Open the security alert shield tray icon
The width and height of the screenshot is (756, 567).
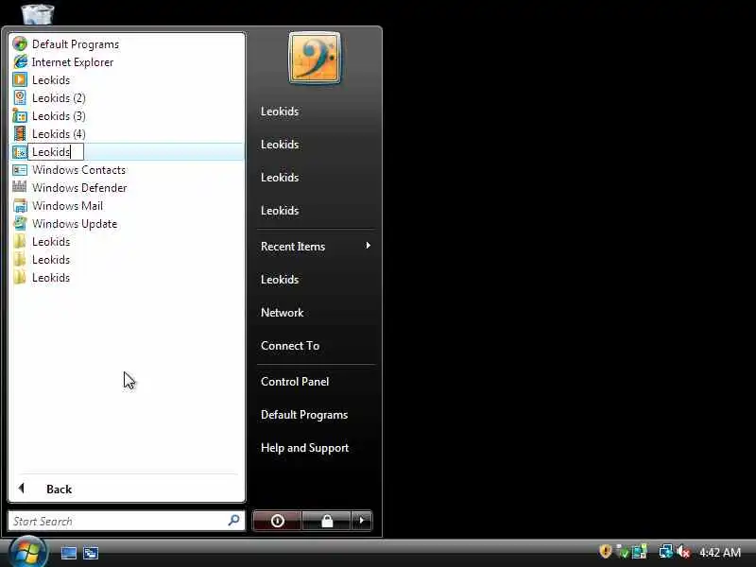tap(605, 551)
